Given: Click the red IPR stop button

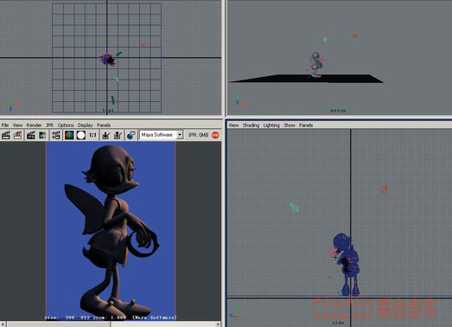Looking at the screenshot, I should coord(215,135).
